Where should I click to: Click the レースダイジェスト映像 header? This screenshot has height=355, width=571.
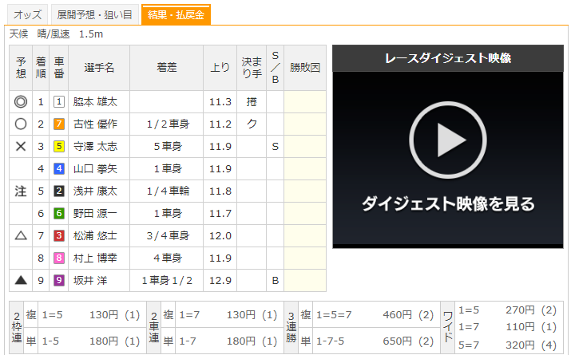[448, 58]
